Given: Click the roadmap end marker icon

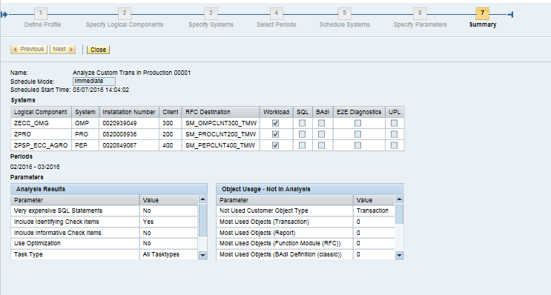Looking at the screenshot, I should point(511,14).
